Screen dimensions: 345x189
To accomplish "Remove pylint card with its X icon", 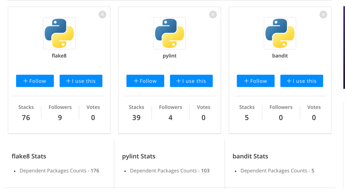I will pyautogui.click(x=213, y=15).
